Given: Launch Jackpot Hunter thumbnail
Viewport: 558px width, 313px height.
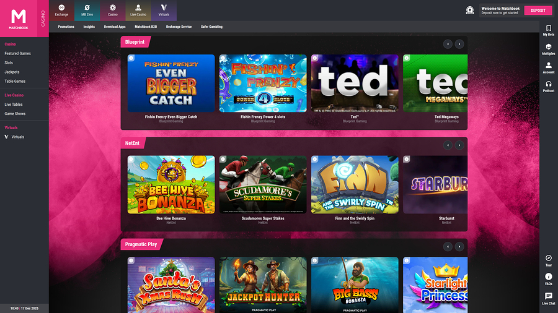Looking at the screenshot, I should coord(263,285).
